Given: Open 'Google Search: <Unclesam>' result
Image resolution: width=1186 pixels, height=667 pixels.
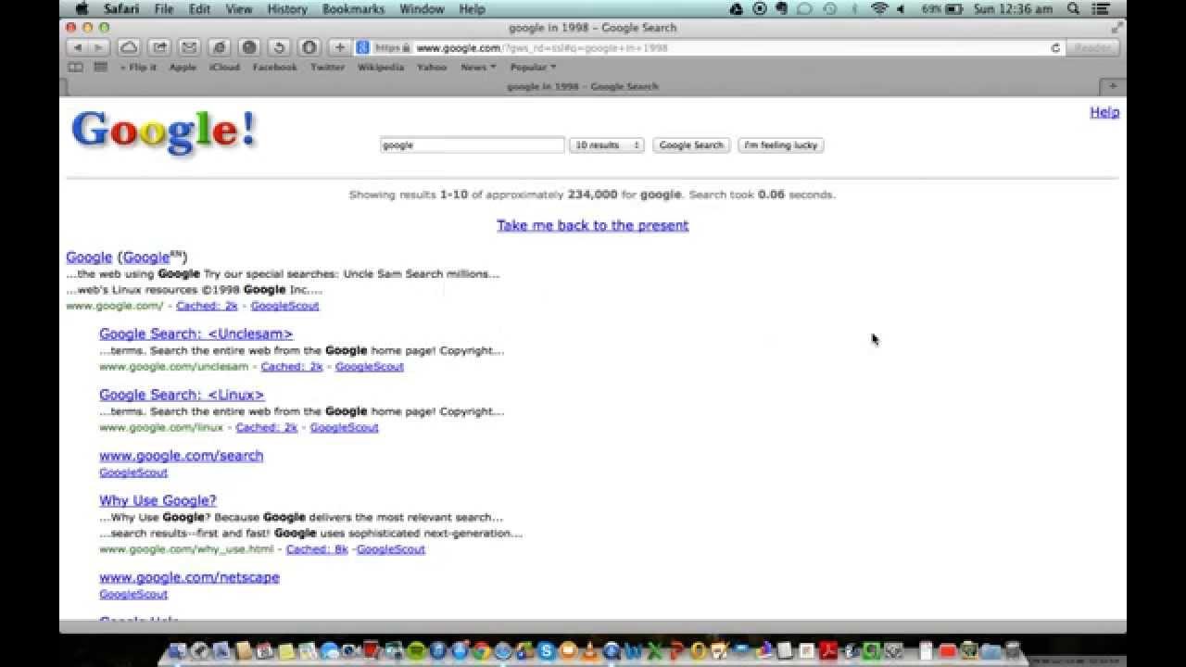Looking at the screenshot, I should 196,333.
